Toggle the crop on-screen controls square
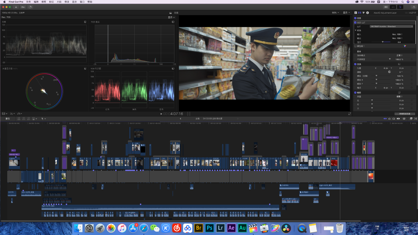This screenshot has width=418, height=235. click(x=399, y=93)
